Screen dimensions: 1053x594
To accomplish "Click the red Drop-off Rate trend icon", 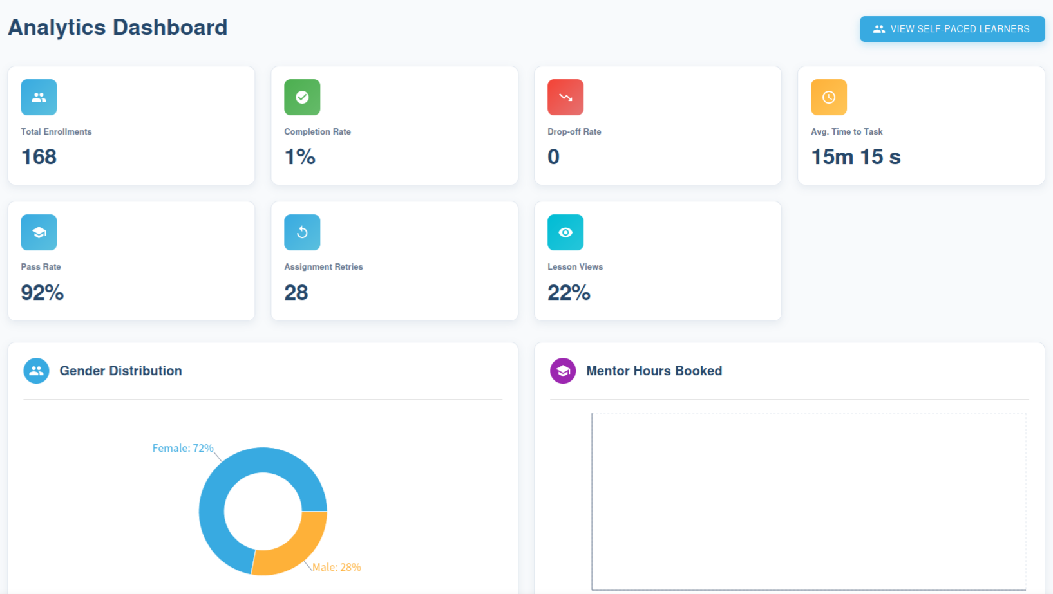I will click(565, 97).
